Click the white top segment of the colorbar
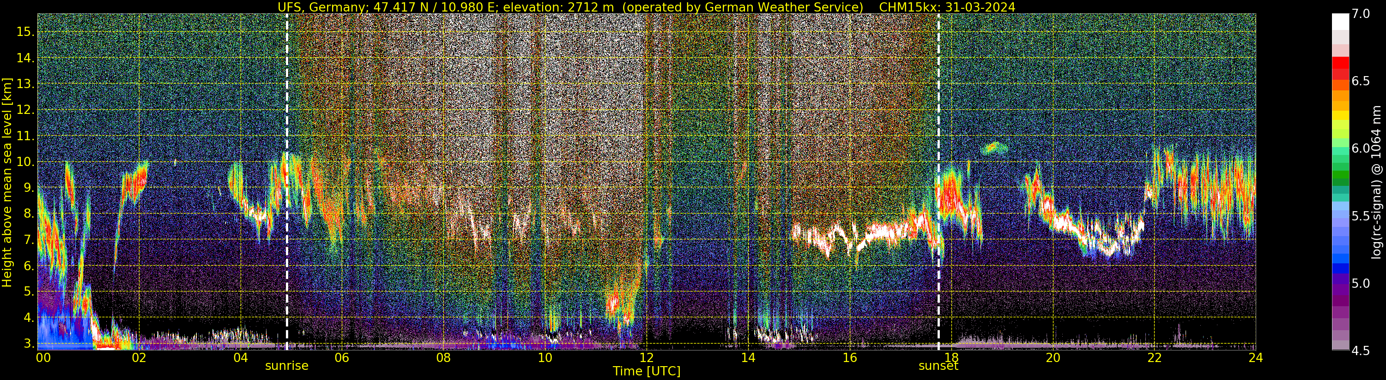 1340,22
